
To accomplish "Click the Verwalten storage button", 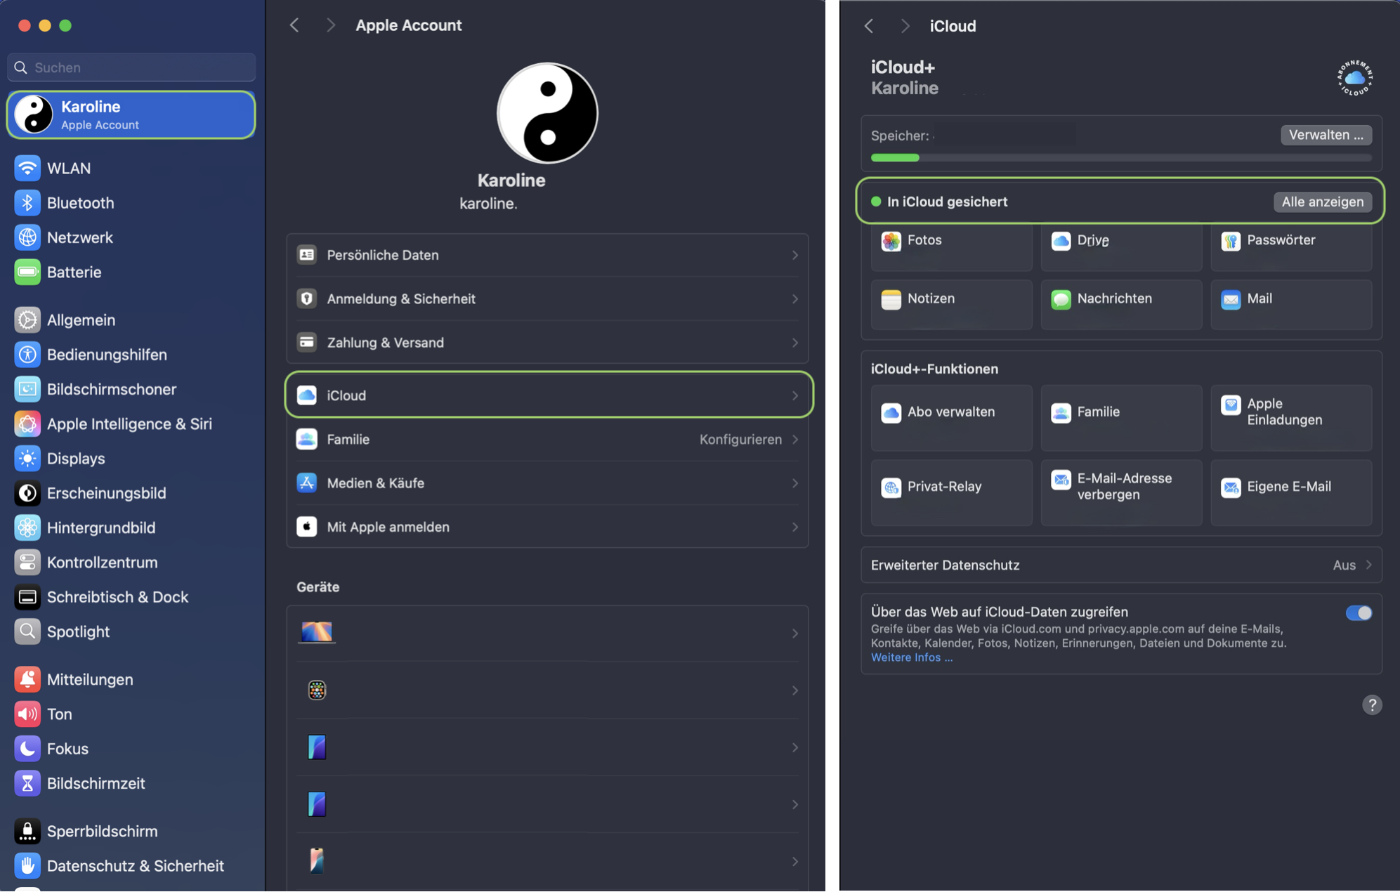I will (x=1325, y=135).
